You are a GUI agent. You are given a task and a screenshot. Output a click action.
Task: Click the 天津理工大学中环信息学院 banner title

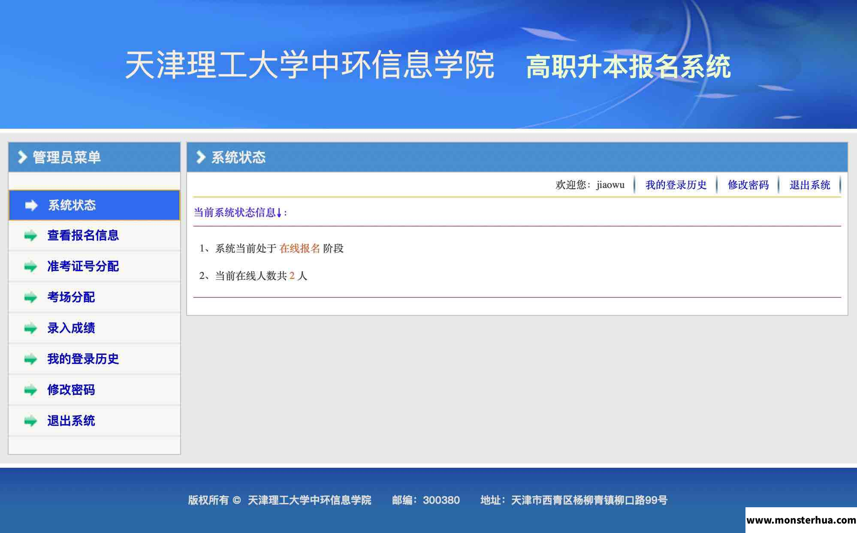[310, 65]
